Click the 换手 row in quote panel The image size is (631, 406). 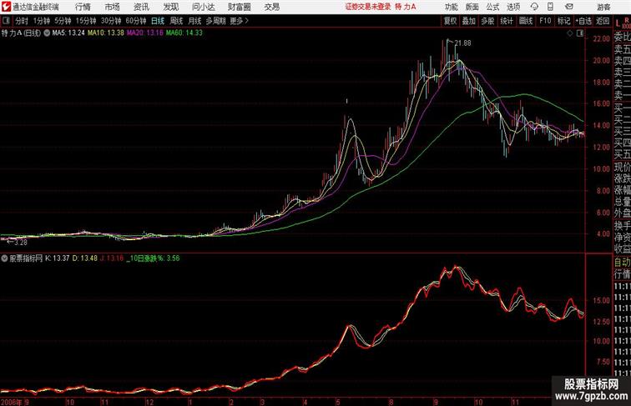(622, 226)
